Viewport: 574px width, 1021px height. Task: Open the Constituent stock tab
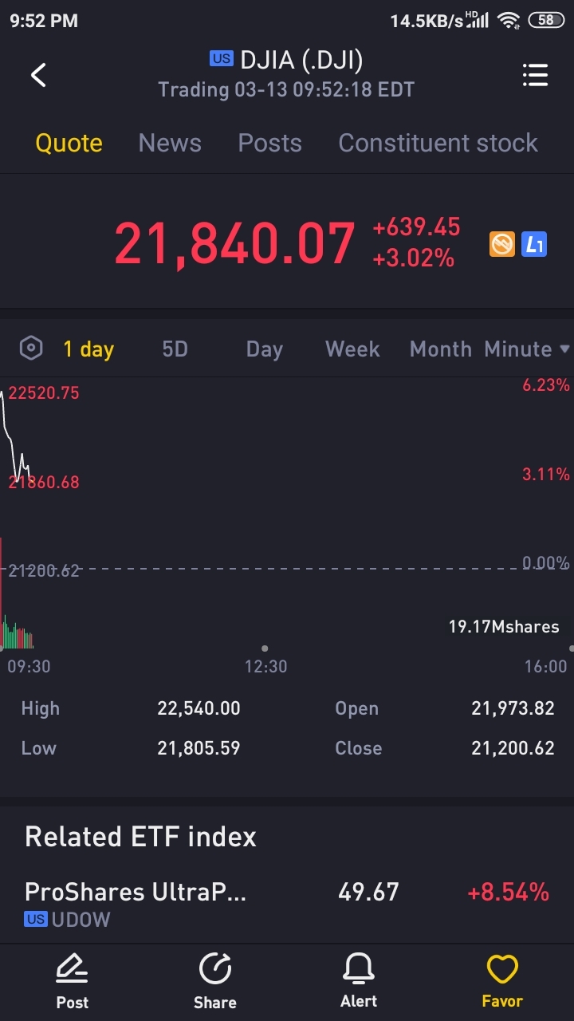pyautogui.click(x=438, y=143)
